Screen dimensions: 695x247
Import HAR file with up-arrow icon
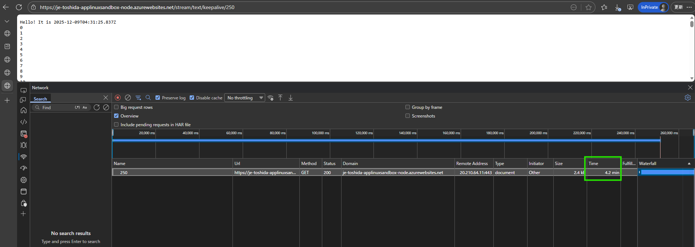click(x=280, y=98)
